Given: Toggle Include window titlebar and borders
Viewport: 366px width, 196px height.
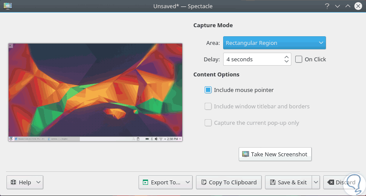Looking at the screenshot, I should [208, 106].
